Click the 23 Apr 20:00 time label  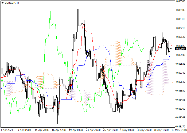pos(93,130)
